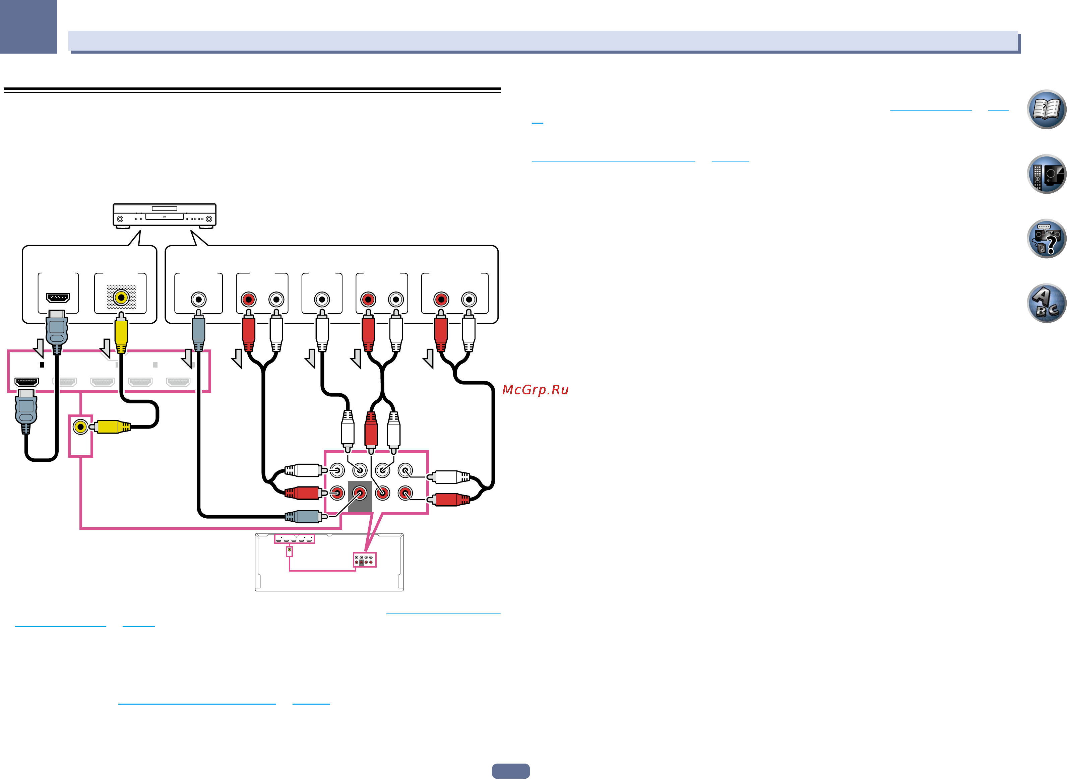The image size is (1067, 779).
Task: Open the glossary via the ABC icon
Action: pyautogui.click(x=1046, y=303)
